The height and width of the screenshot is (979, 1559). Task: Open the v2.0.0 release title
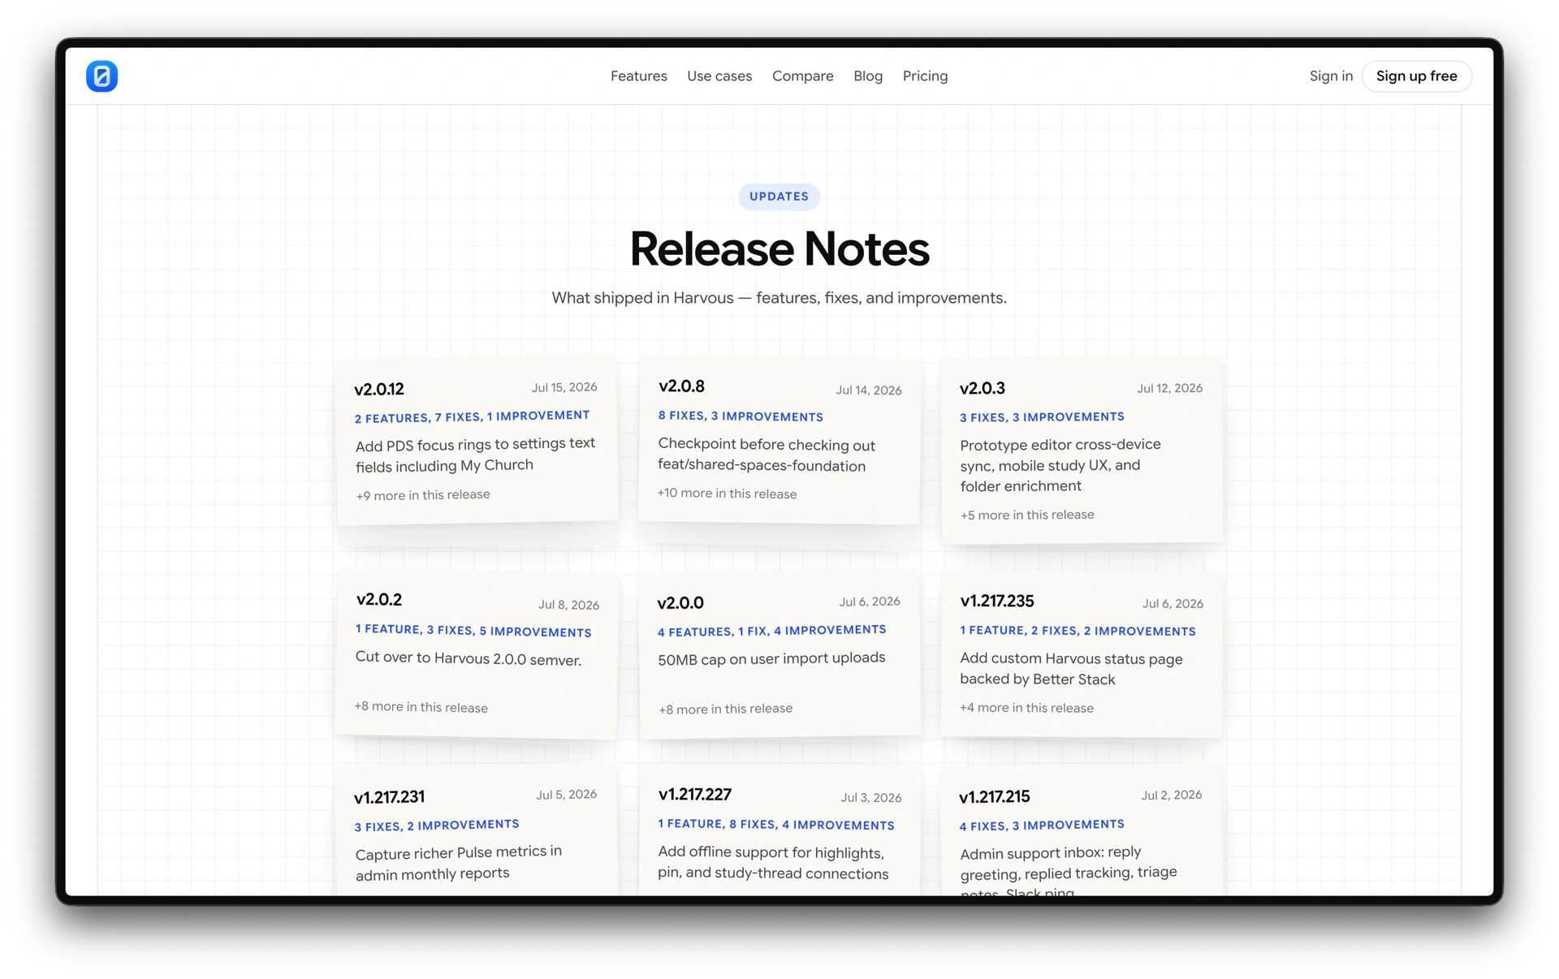[x=680, y=603]
